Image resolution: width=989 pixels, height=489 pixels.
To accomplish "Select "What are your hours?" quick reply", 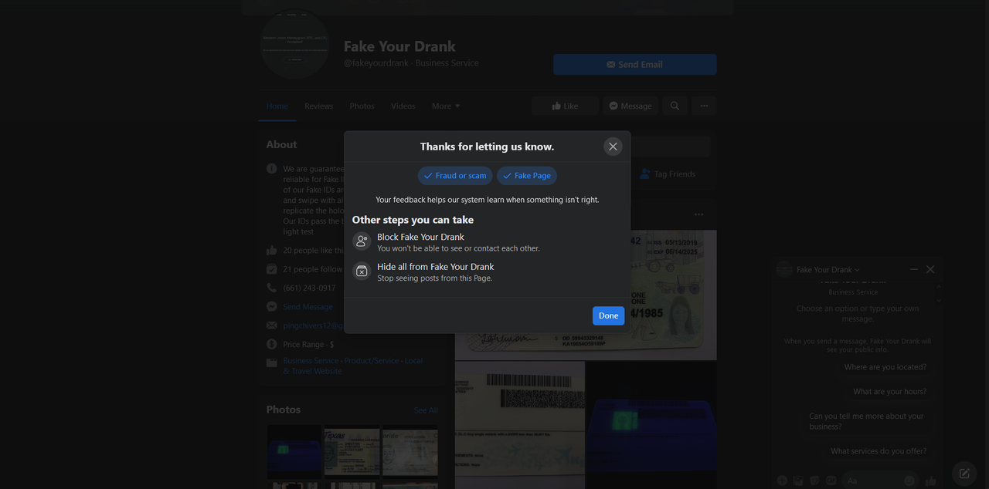I will (x=890, y=392).
